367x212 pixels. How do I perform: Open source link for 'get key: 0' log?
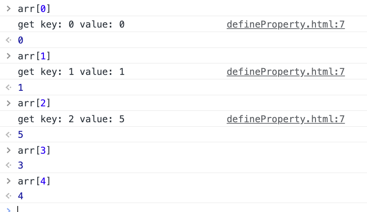286,24
